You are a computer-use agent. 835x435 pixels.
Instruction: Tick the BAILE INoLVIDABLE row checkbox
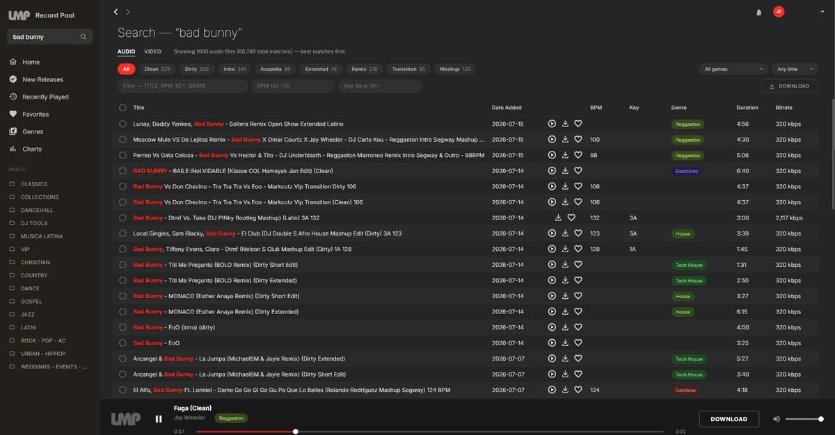click(x=122, y=171)
